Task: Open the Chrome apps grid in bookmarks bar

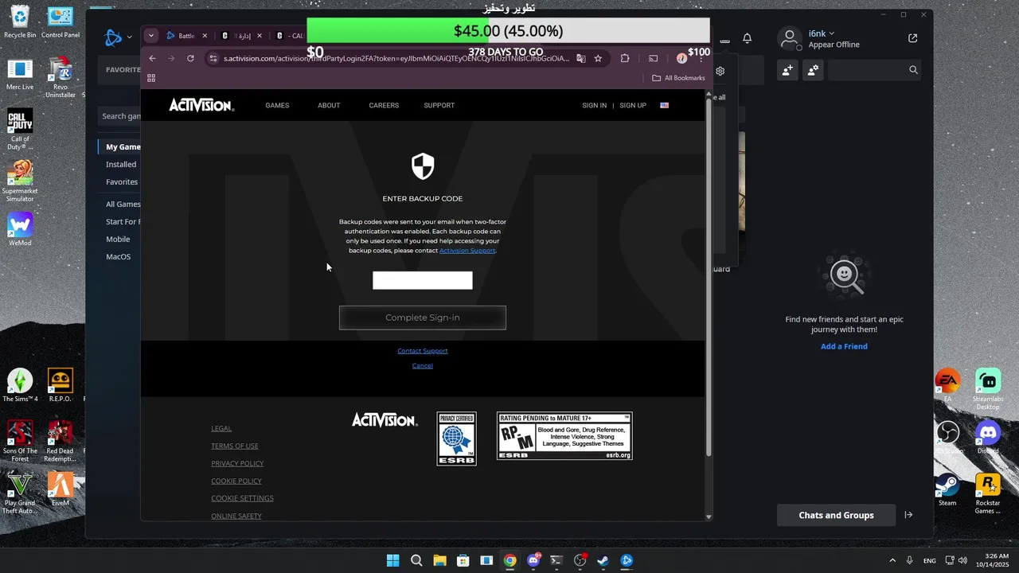Action: pyautogui.click(x=151, y=78)
